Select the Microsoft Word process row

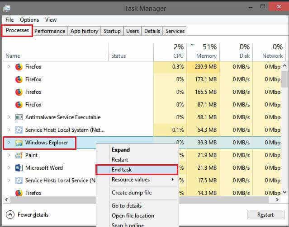50,168
